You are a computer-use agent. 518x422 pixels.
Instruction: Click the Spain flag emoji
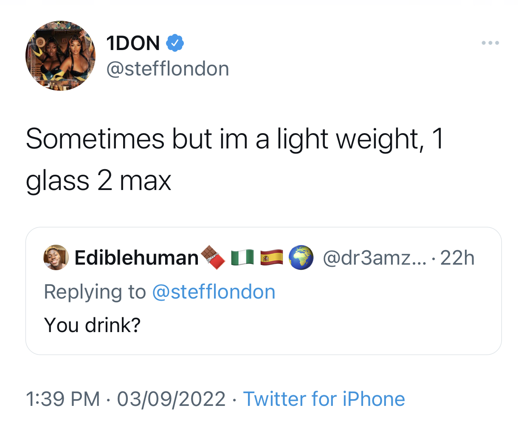(271, 257)
